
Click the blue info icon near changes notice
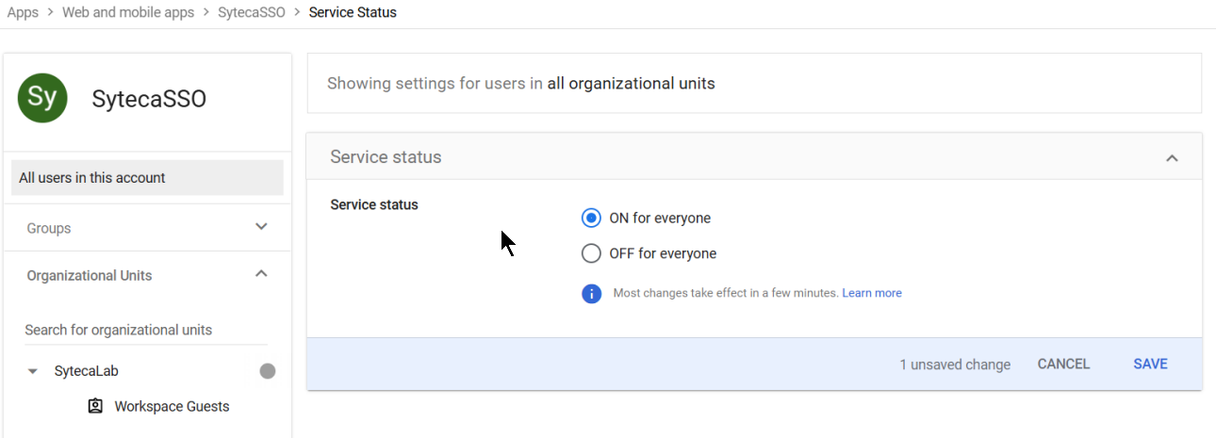(591, 294)
